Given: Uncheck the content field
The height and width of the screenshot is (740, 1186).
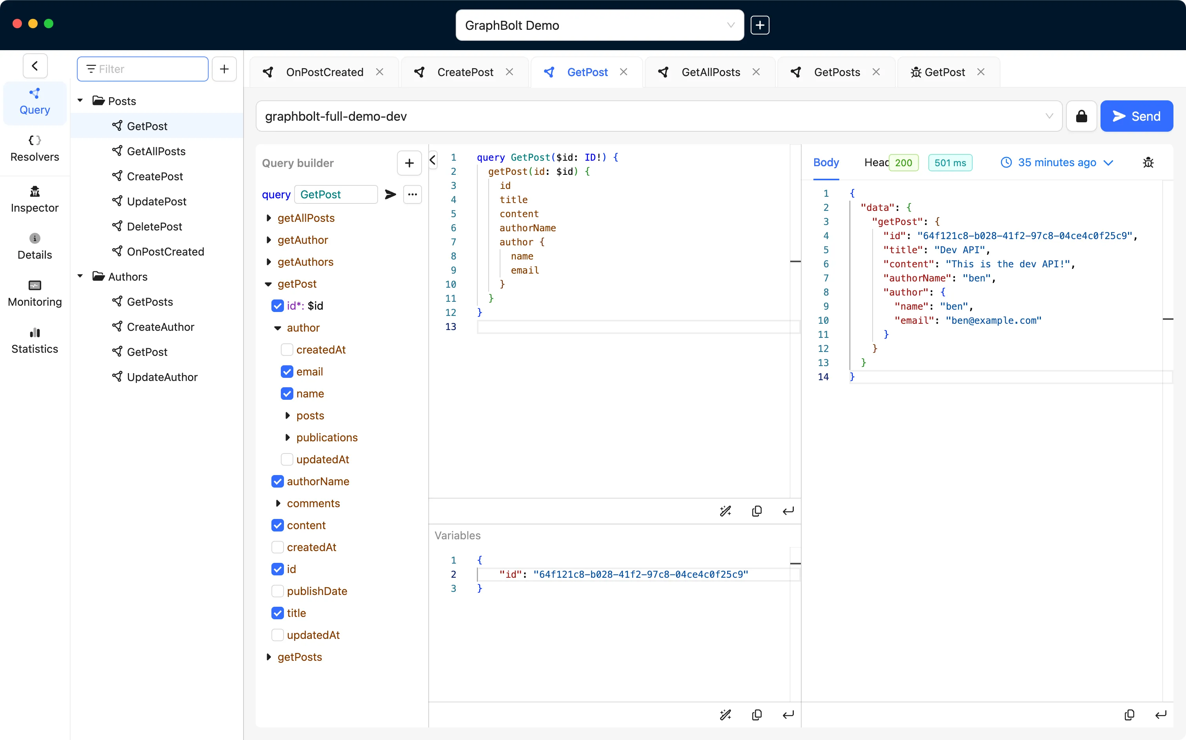Looking at the screenshot, I should click(278, 525).
